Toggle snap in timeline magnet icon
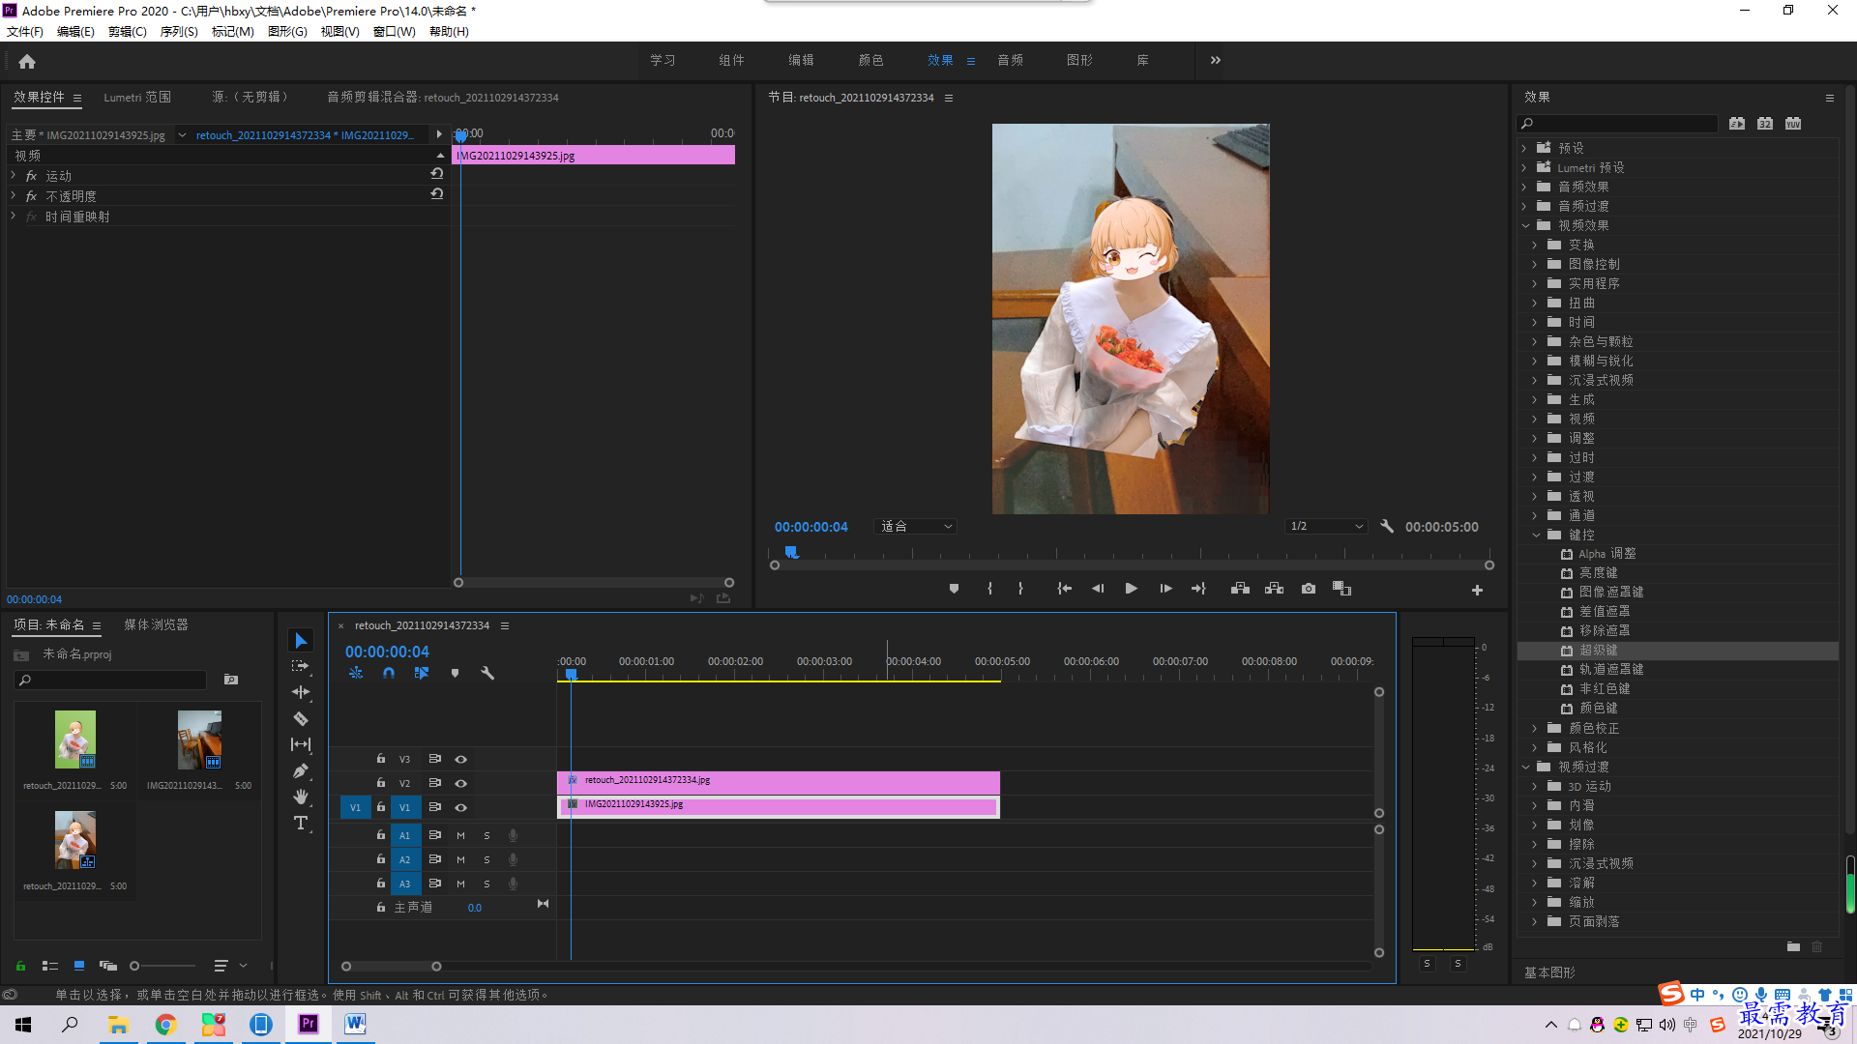The width and height of the screenshot is (1857, 1044). pyautogui.click(x=389, y=673)
